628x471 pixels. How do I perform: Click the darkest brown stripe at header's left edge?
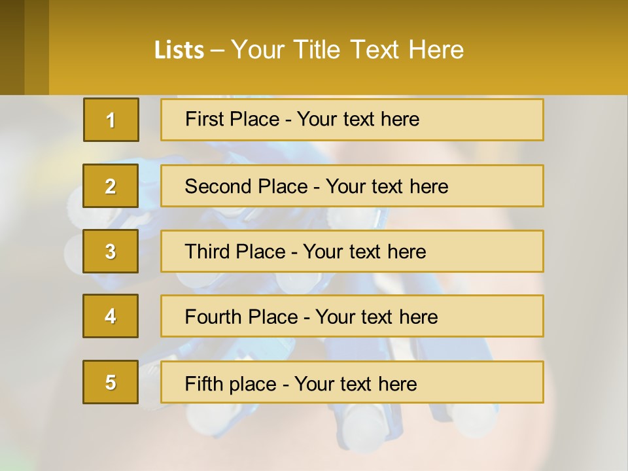12,47
